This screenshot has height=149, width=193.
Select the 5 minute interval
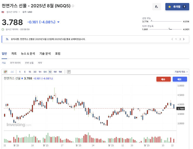pyautogui.click(x=25, y=72)
